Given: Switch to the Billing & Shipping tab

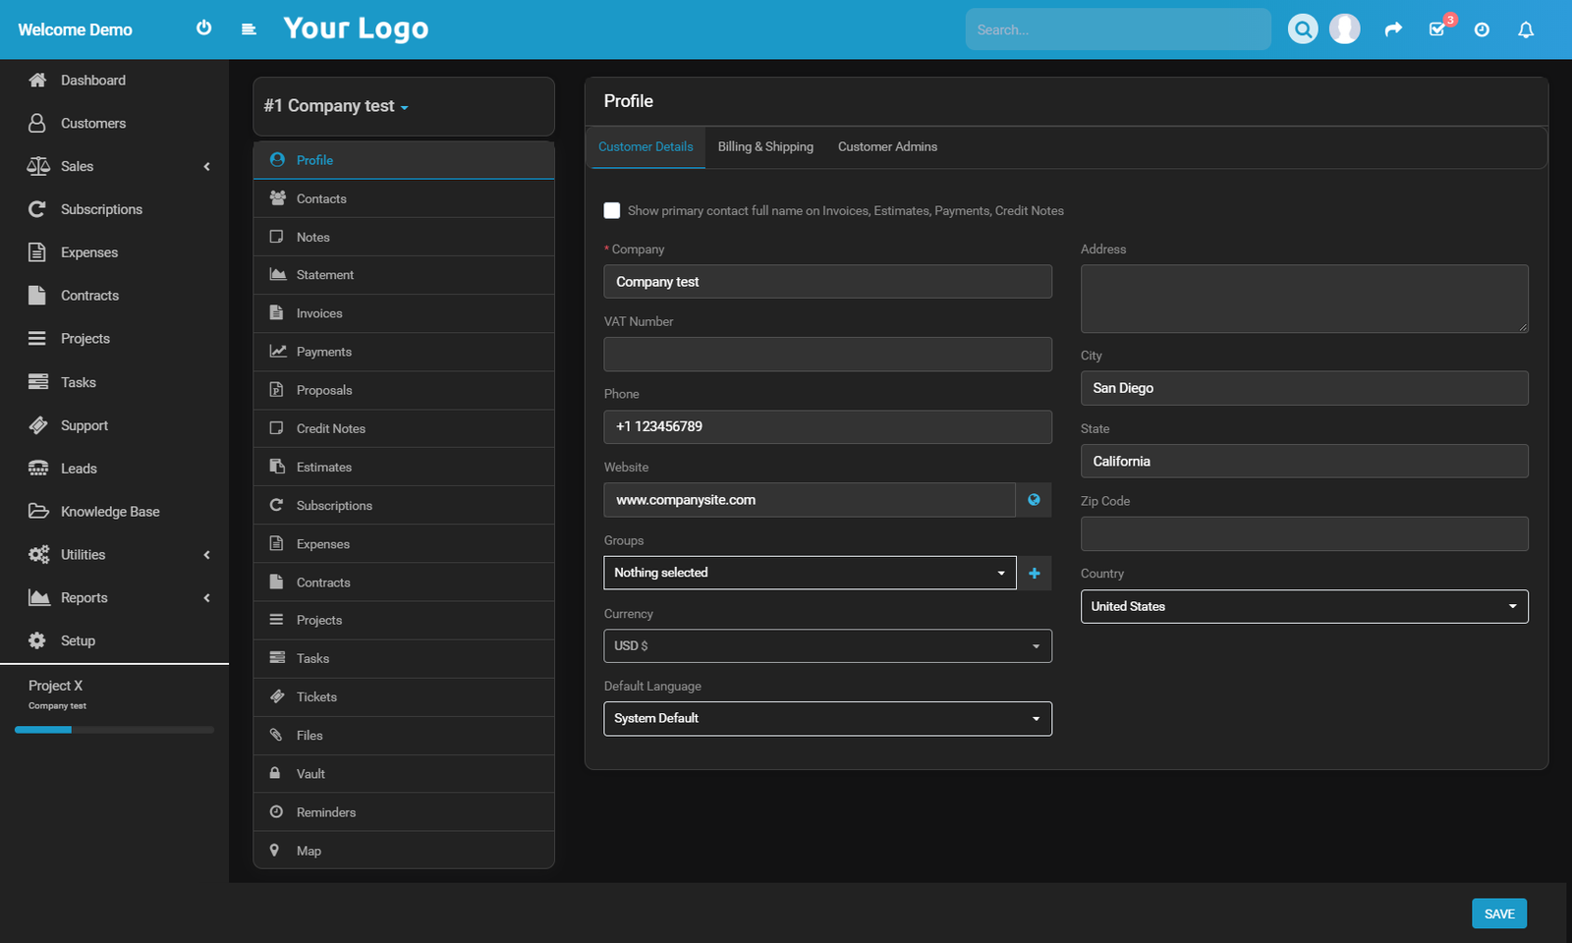Looking at the screenshot, I should coord(765,146).
